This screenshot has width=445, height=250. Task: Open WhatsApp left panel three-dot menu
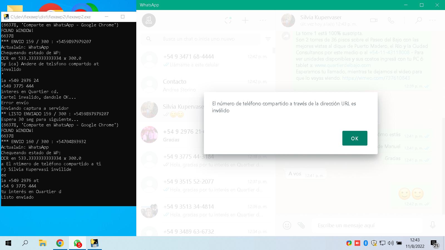(263, 20)
